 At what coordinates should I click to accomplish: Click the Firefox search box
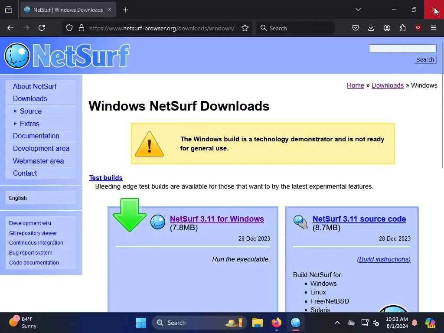pyautogui.click(x=295, y=28)
